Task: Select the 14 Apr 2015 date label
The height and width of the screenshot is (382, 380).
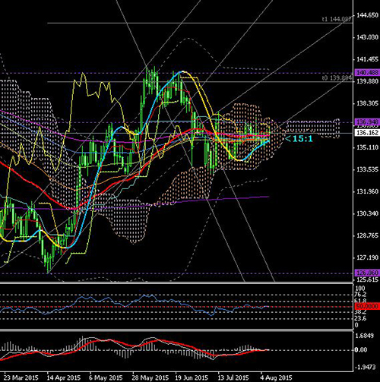Action: 64,377
